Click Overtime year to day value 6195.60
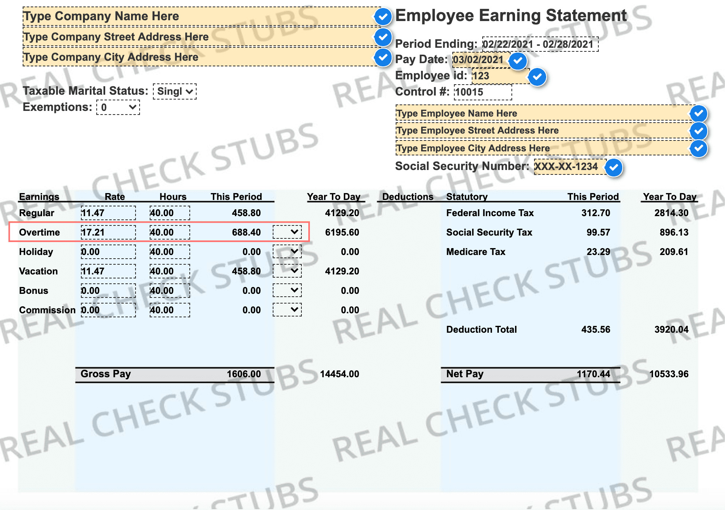 point(342,232)
